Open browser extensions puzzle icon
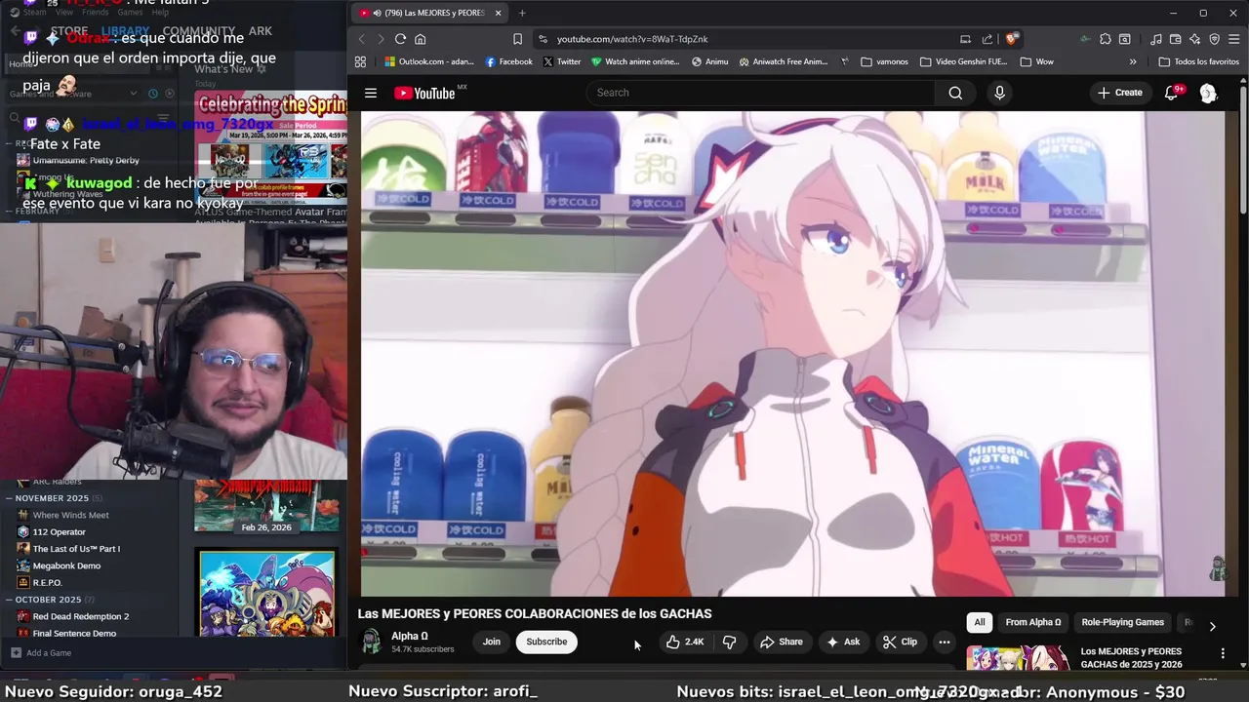This screenshot has height=702, width=1249. pos(1105,39)
